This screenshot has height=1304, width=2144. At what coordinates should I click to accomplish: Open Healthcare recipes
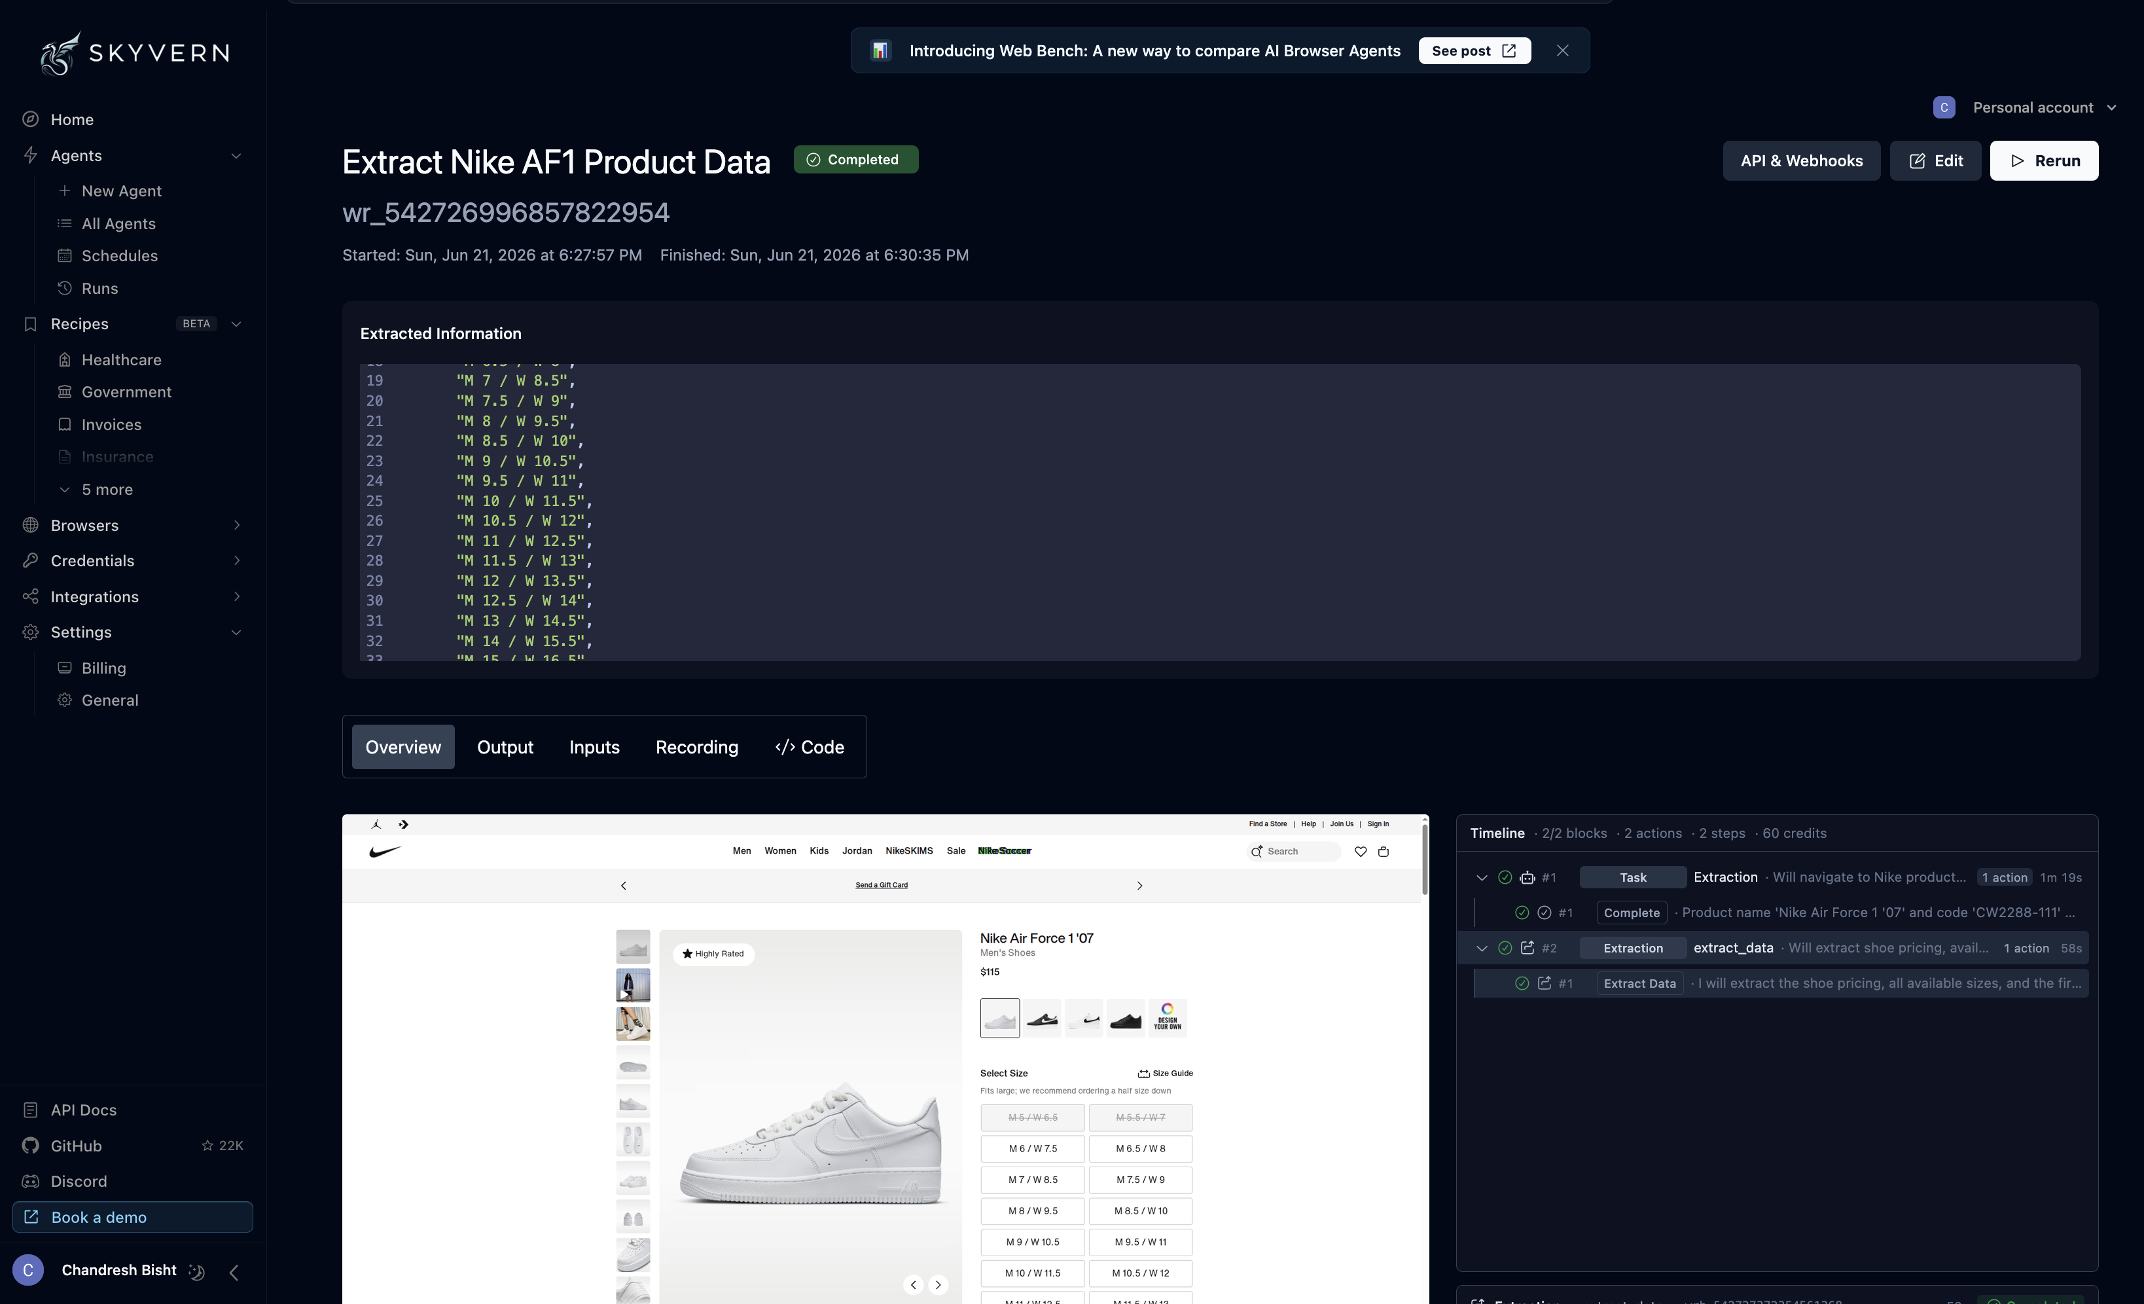[121, 359]
